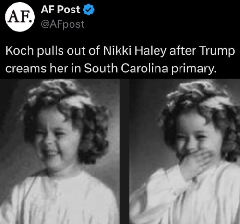The image size is (240, 224).
Task: Click the AF. logo lettering in avatar
Action: [x=20, y=17]
